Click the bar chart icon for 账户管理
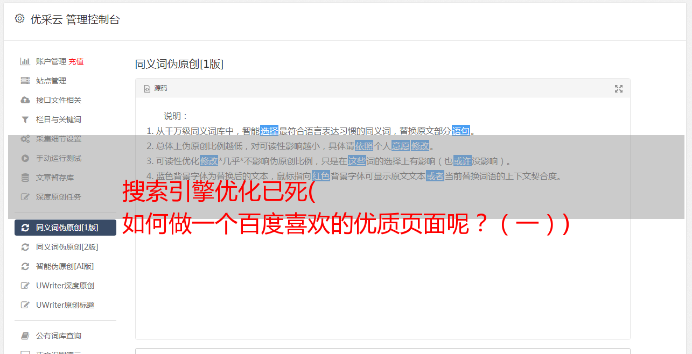 pos(25,61)
